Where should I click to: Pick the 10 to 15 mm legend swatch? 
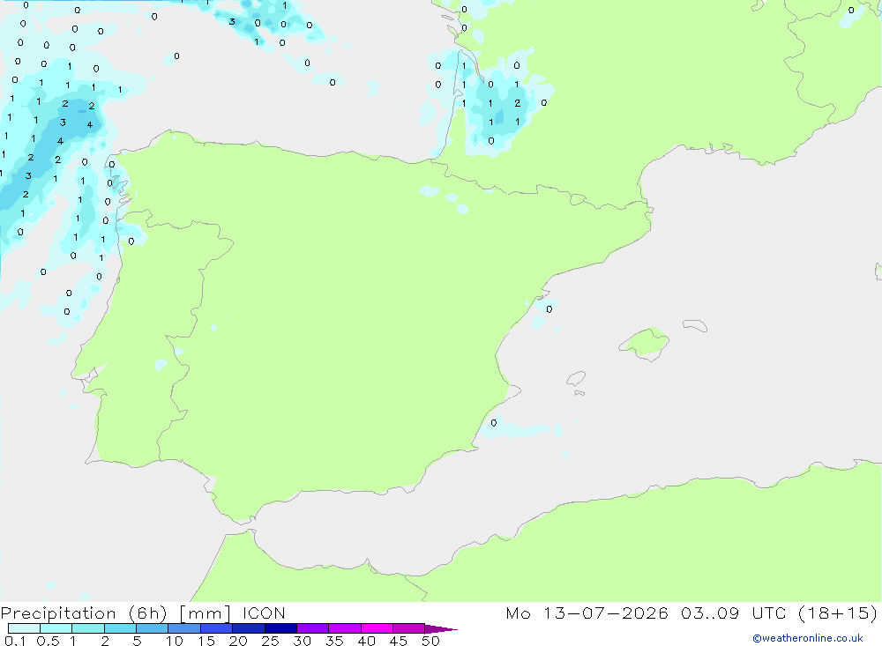pos(184,628)
